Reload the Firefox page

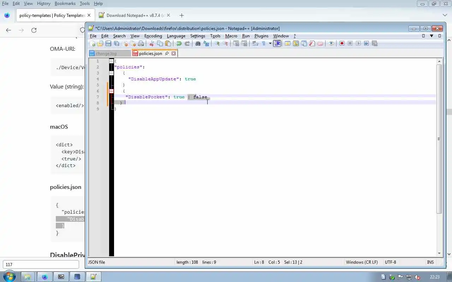point(34,30)
